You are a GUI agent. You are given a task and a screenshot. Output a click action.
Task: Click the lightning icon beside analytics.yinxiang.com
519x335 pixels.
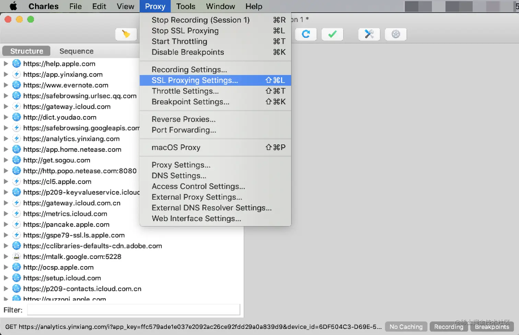(16, 139)
